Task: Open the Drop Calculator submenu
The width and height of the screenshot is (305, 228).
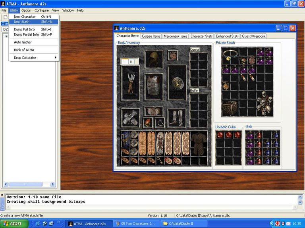Action: pos(34,57)
